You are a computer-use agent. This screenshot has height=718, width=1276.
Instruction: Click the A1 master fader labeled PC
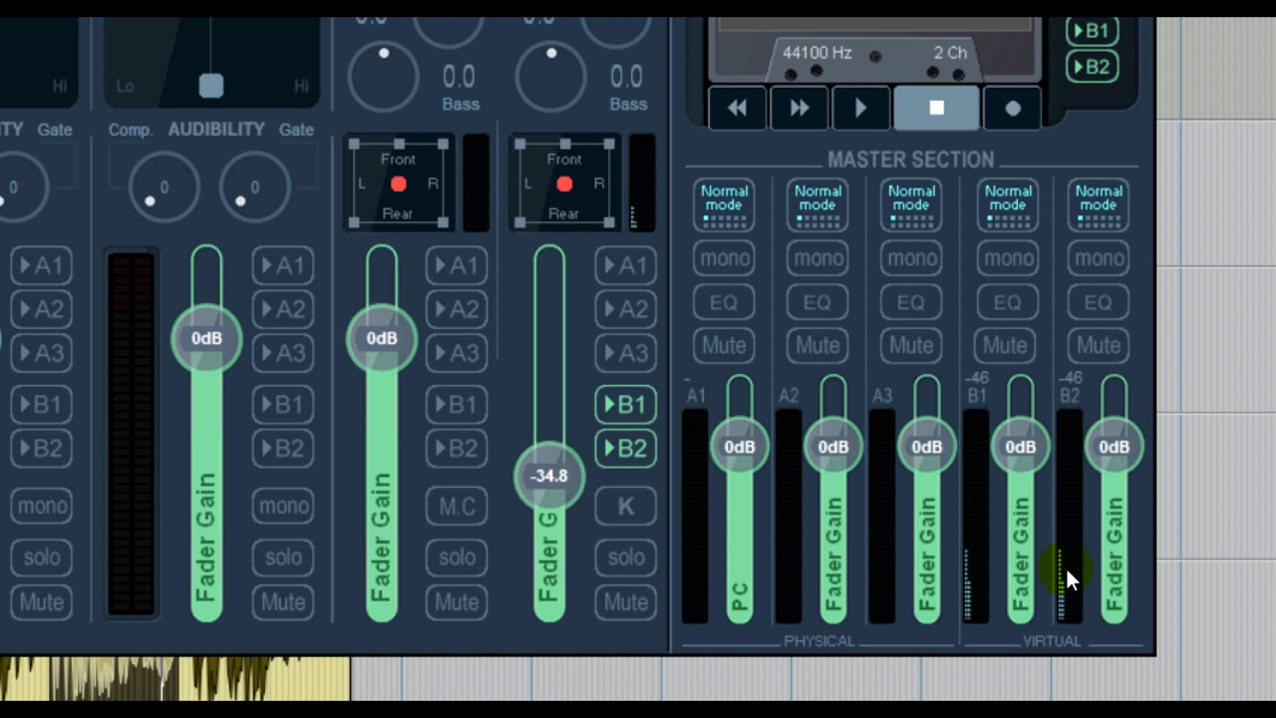pyautogui.click(x=740, y=447)
